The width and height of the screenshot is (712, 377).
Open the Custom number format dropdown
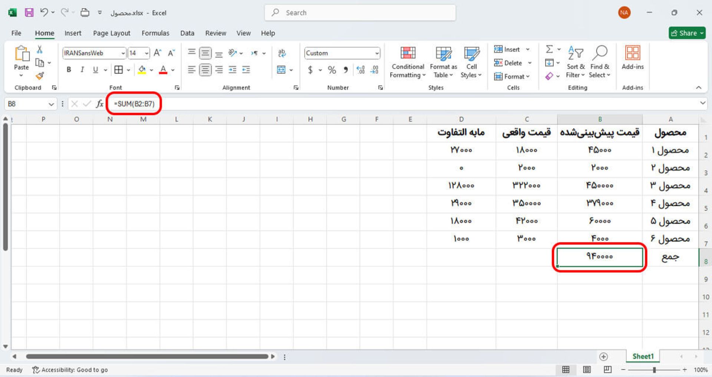377,53
